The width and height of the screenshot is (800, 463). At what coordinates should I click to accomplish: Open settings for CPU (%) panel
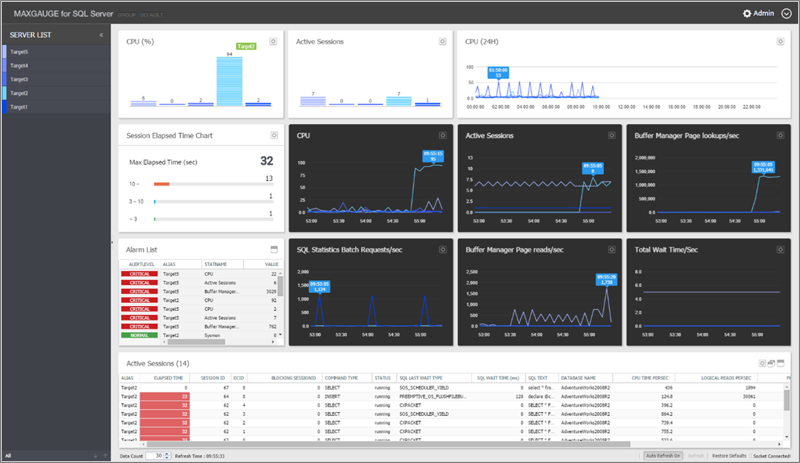[x=273, y=42]
